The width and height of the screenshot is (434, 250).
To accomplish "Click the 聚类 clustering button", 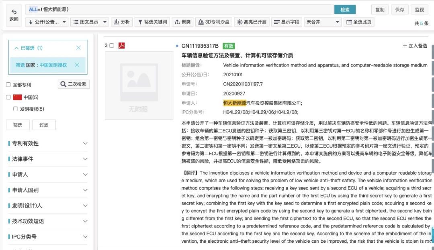I will click(x=182, y=22).
